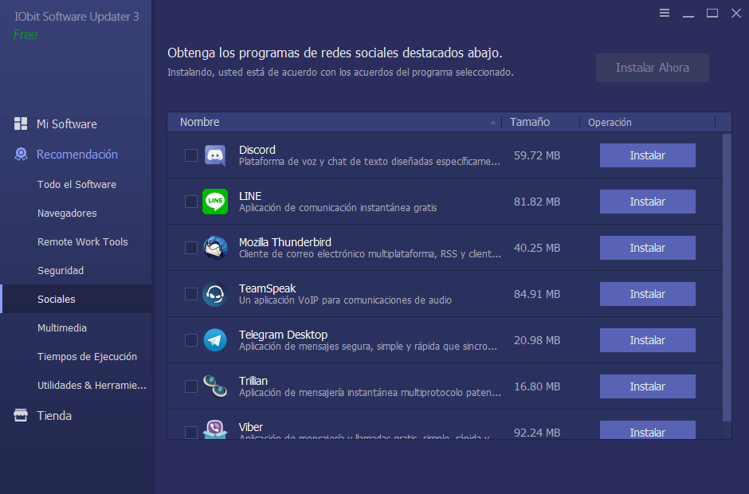Click the Instalar Ahora button
This screenshot has width=749, height=494.
pyautogui.click(x=652, y=68)
